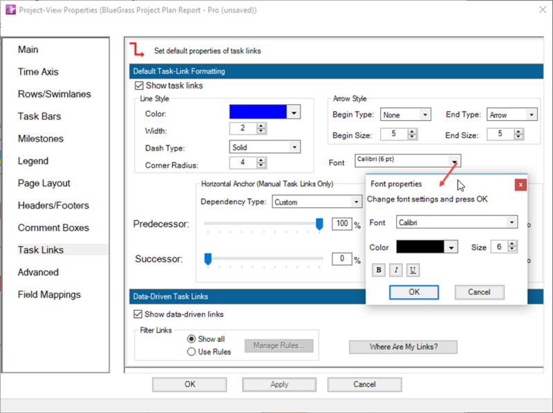Toggle Underline in Font properties

click(413, 270)
